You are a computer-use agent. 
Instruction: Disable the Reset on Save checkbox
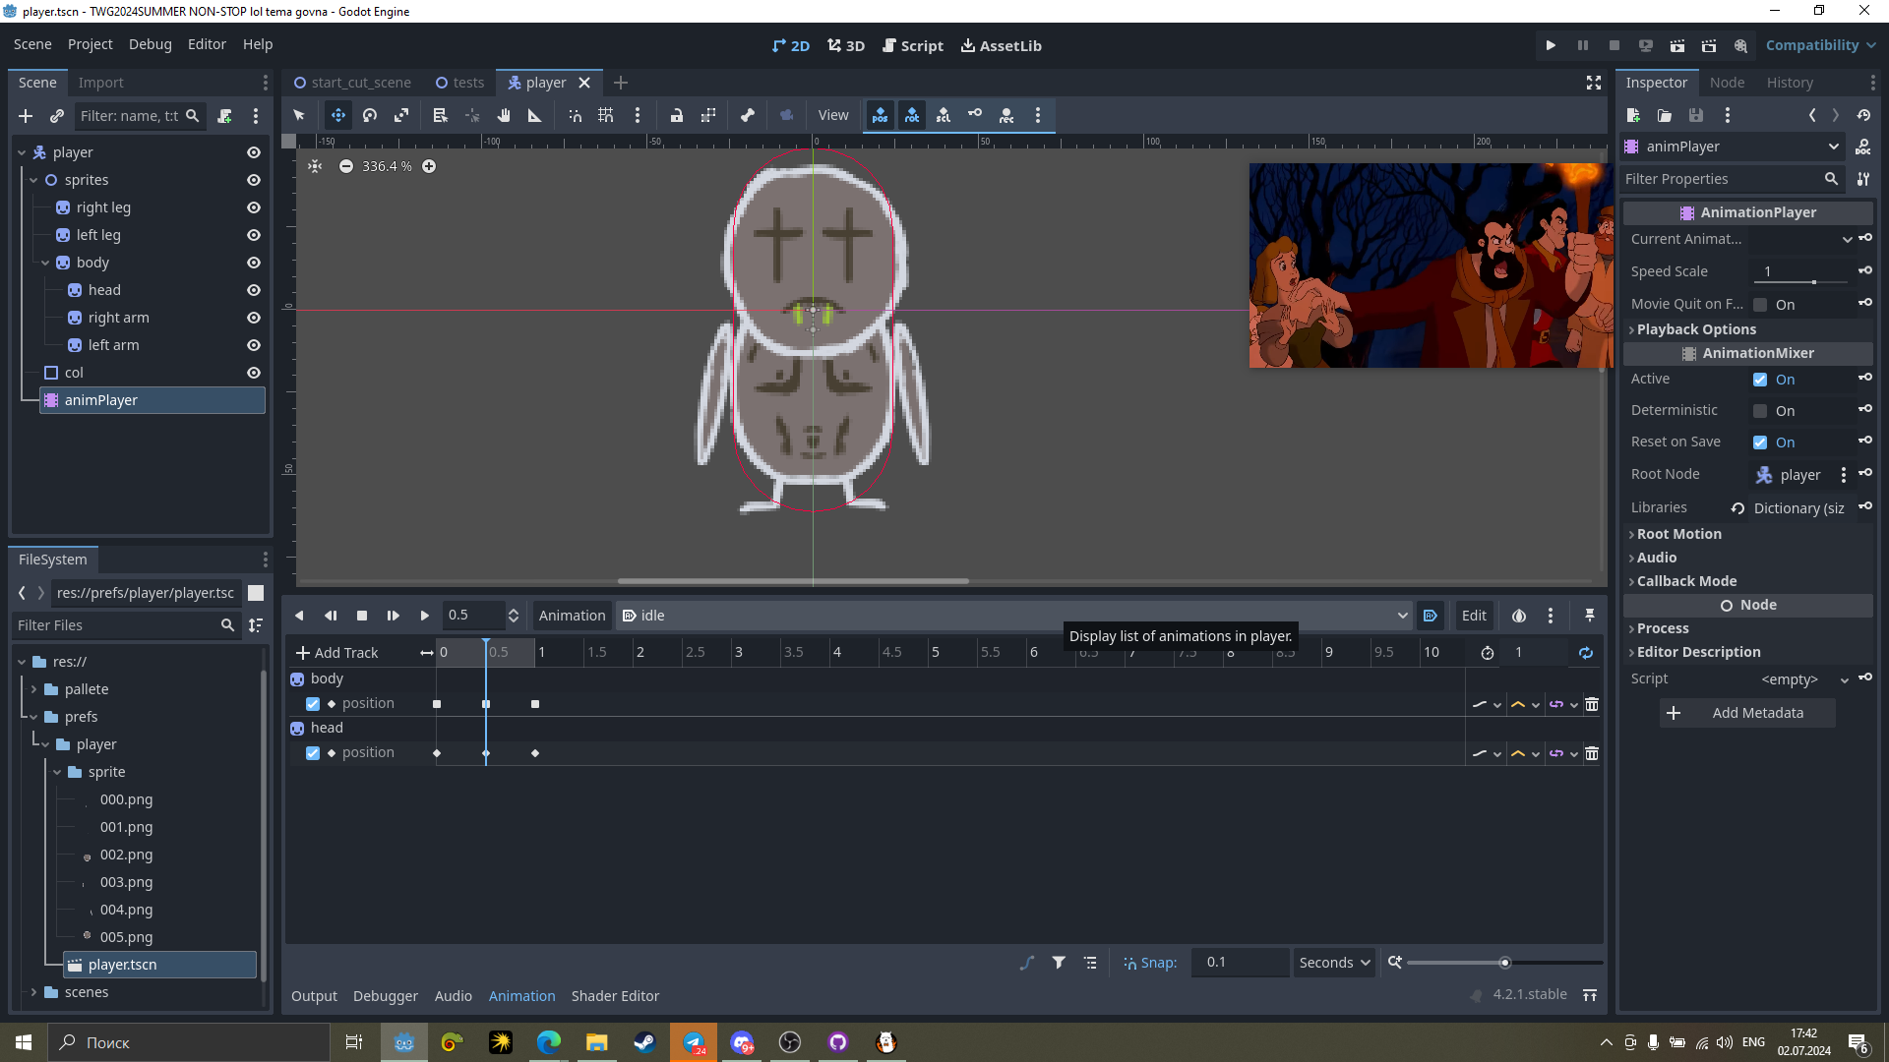(x=1760, y=442)
